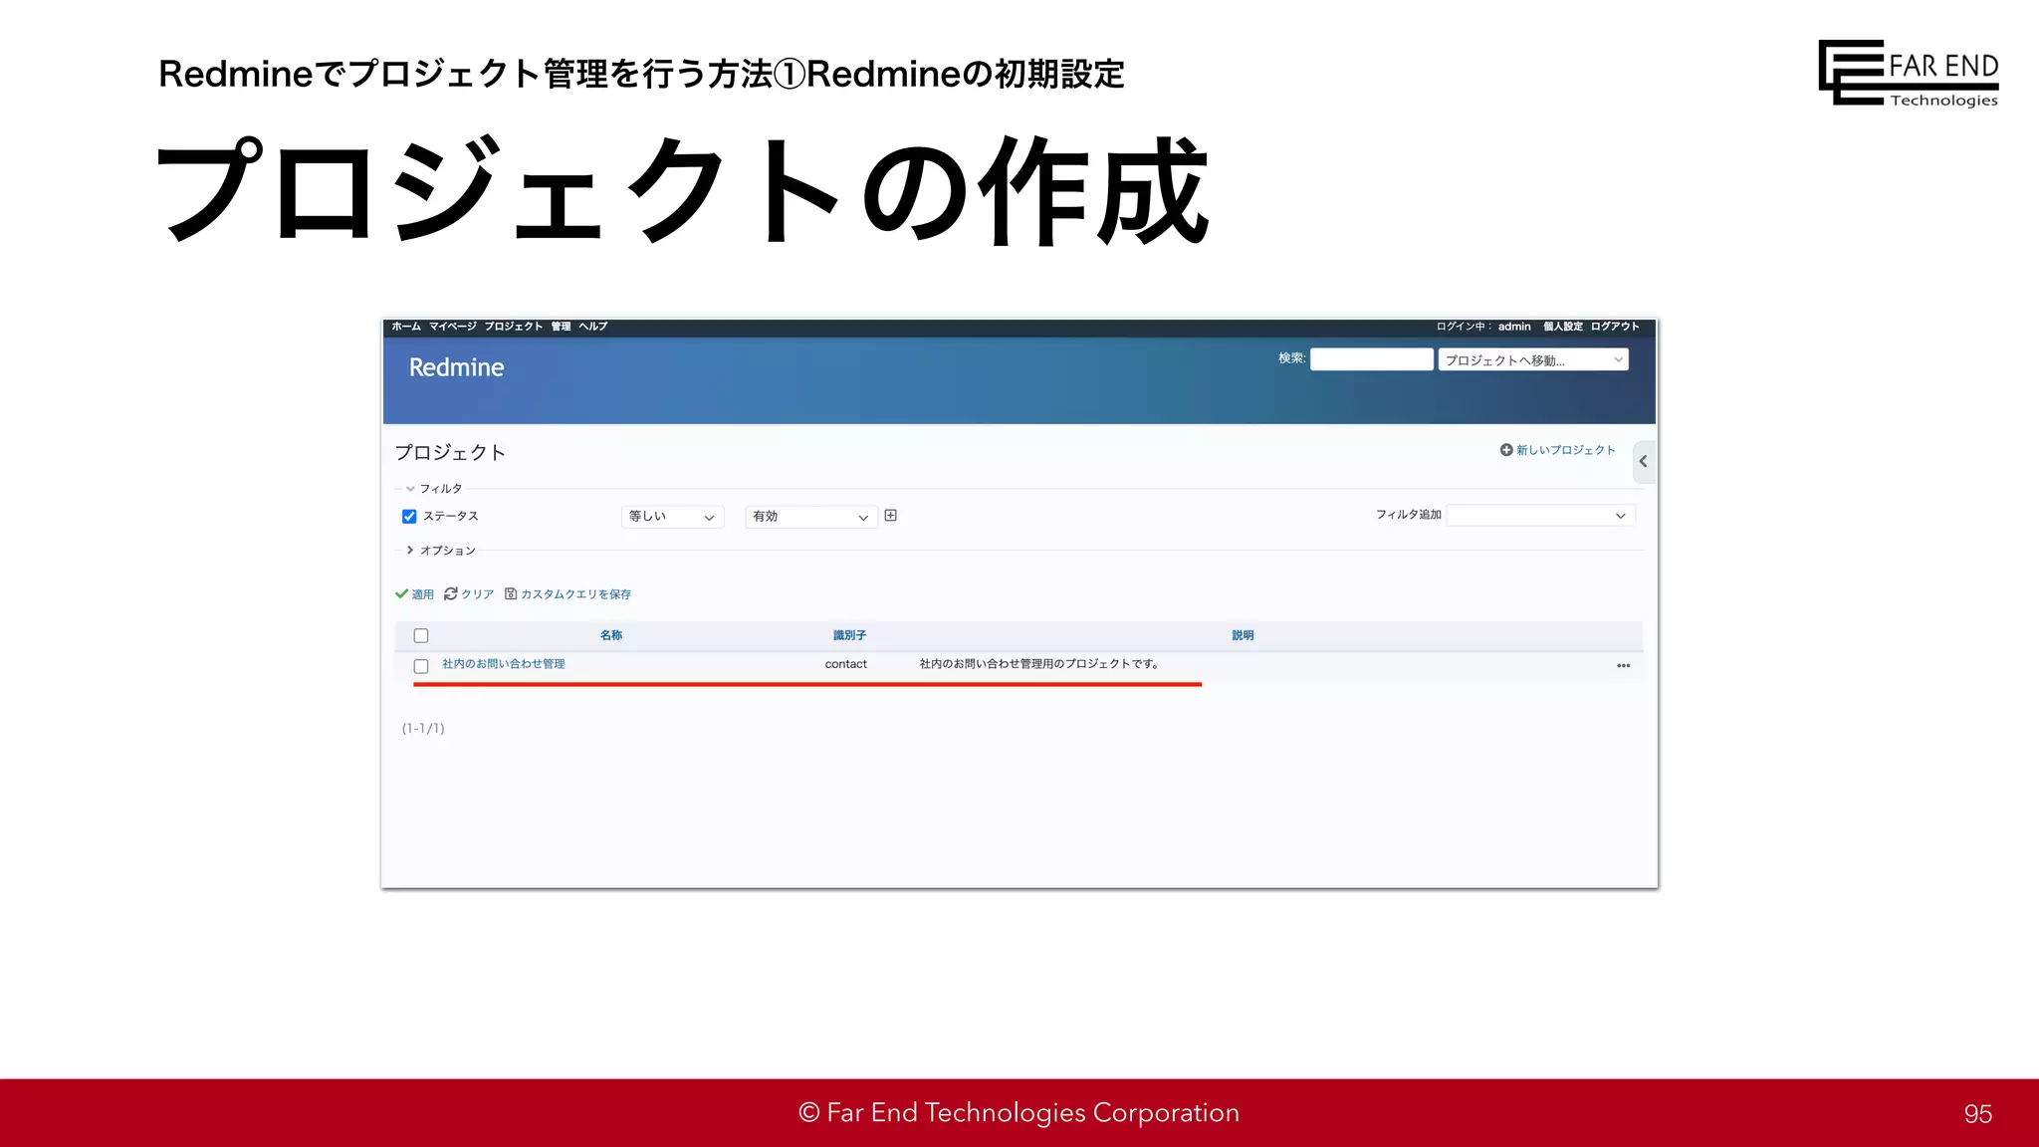Image resolution: width=2039 pixels, height=1147 pixels.
Task: Click the クリア refresh icon
Action: [451, 593]
